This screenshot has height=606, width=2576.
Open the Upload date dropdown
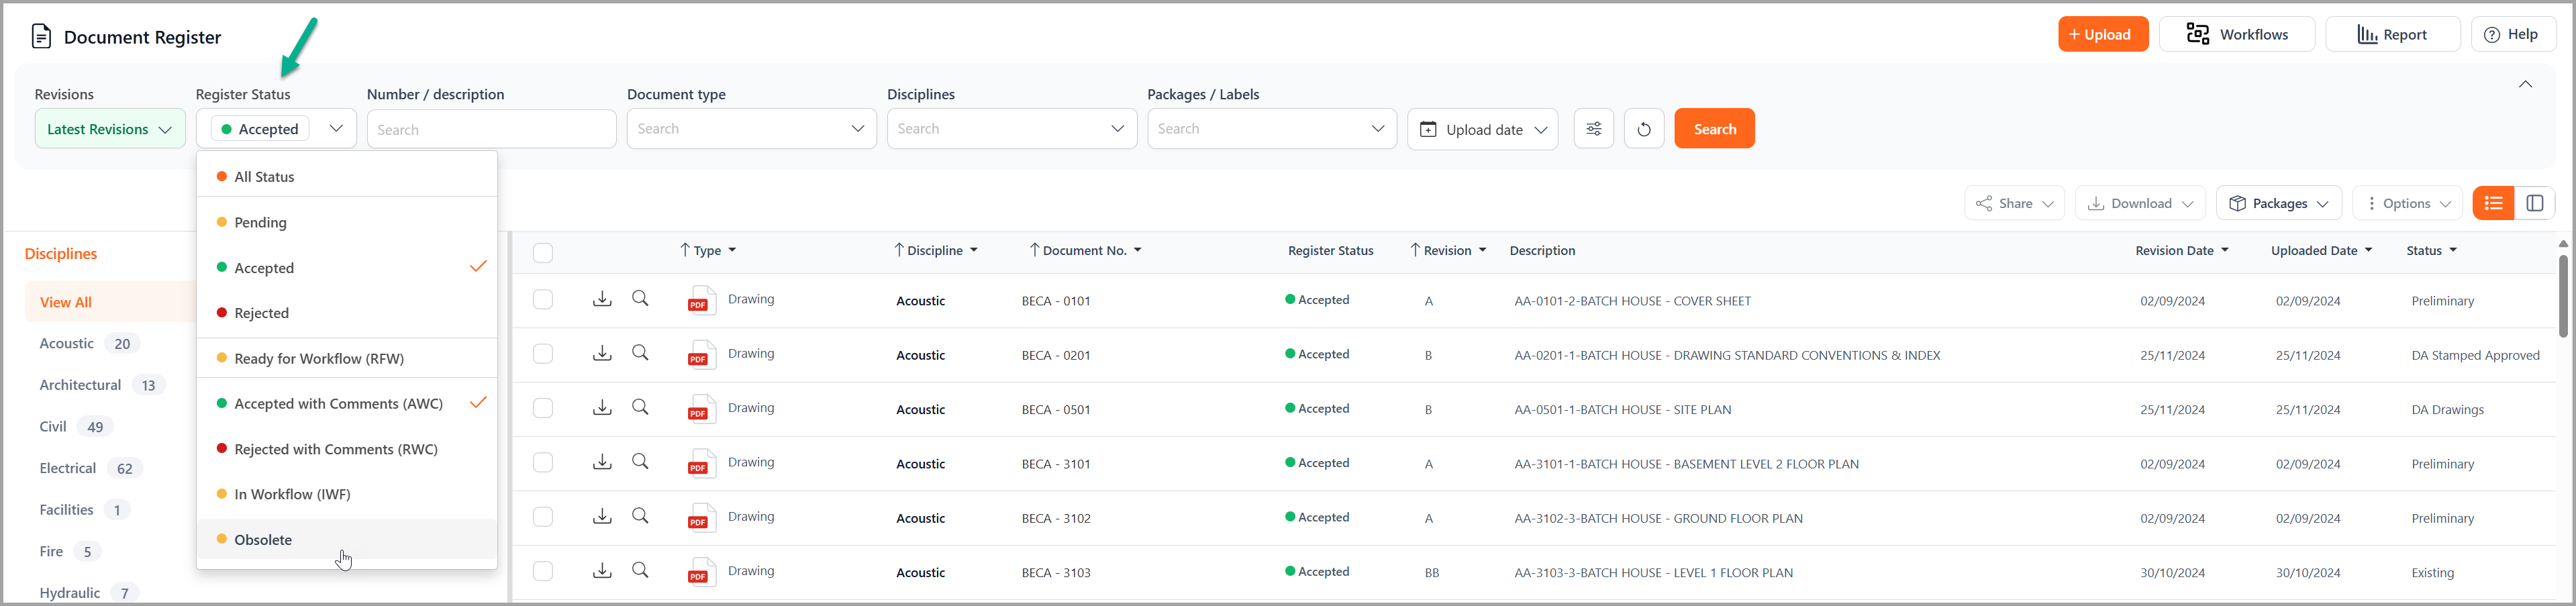pos(1483,129)
